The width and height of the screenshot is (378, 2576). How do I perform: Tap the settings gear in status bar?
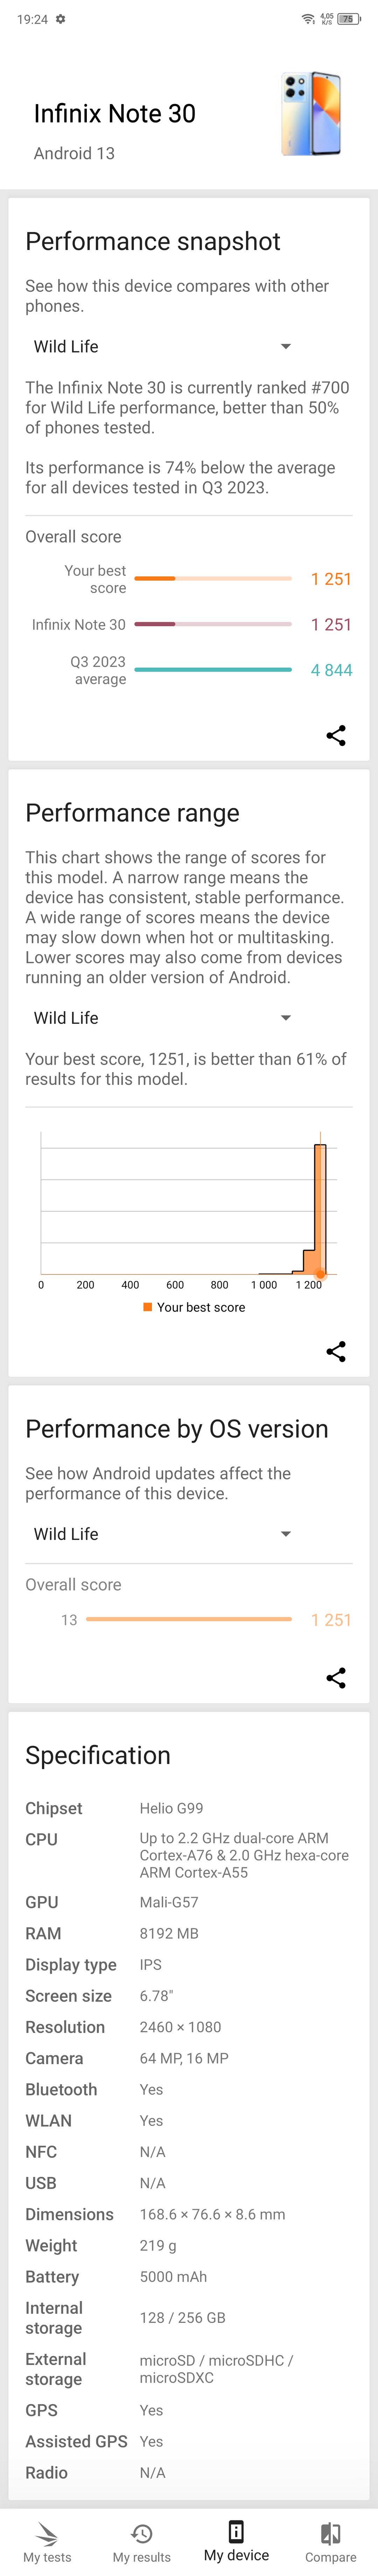point(61,19)
